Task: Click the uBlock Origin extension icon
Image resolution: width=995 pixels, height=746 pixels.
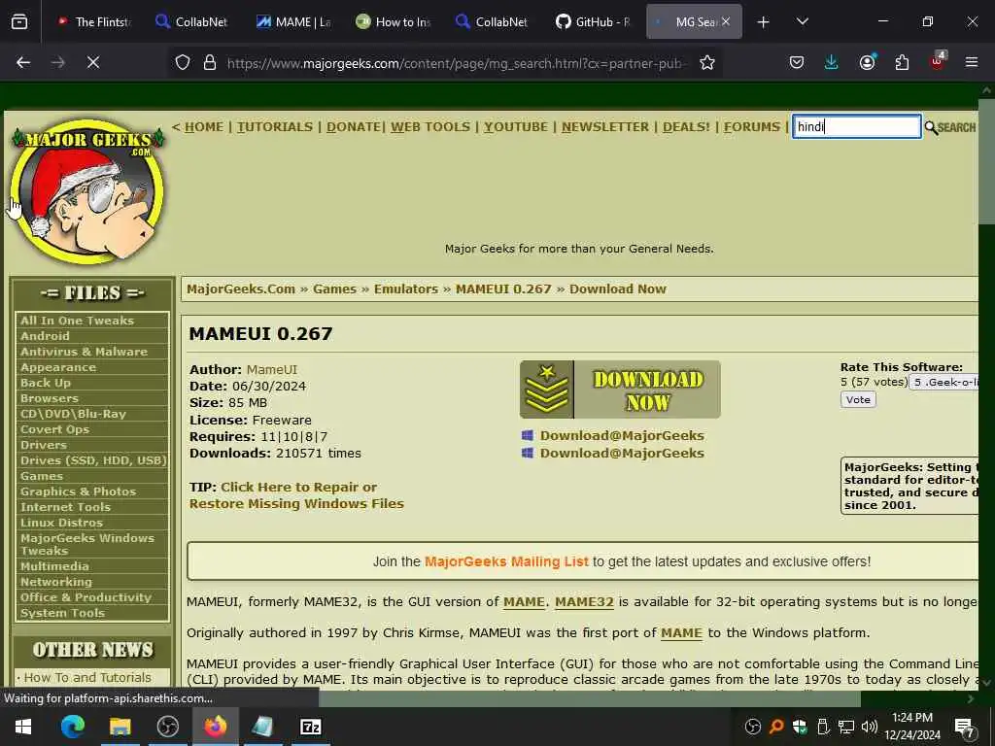Action: [937, 61]
